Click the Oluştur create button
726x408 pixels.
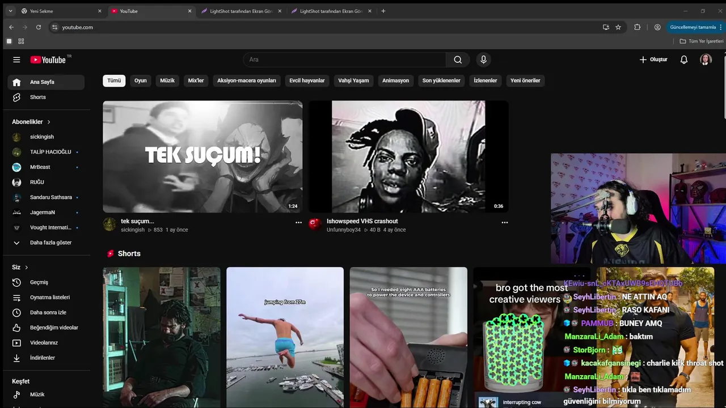(653, 59)
